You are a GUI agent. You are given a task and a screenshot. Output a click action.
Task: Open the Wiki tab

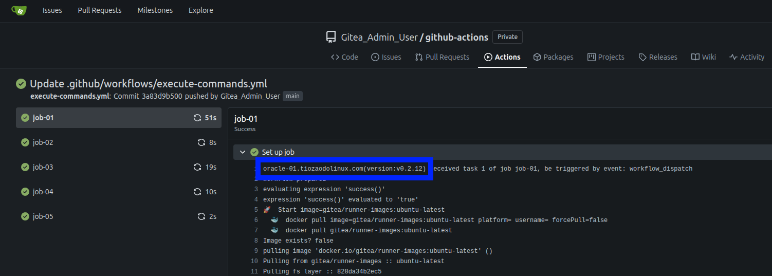[704, 57]
